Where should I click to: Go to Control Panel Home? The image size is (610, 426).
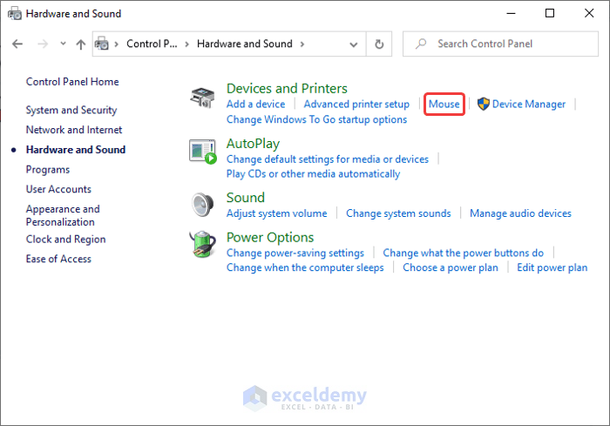72,82
